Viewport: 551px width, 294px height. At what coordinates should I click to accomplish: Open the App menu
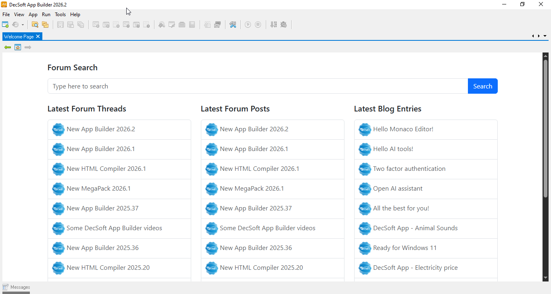(x=33, y=15)
